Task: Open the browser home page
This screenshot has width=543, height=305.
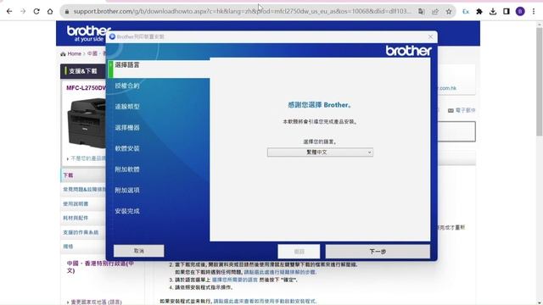Action: (50, 11)
